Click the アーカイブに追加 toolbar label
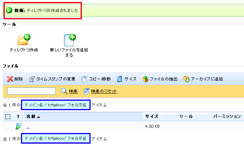Screen dimensions: 244x144 coord(207,79)
